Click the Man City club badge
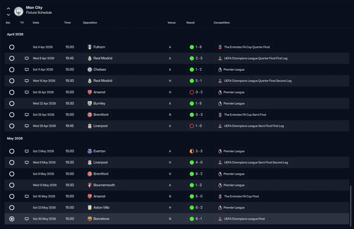The image size is (354, 229). 19,11
